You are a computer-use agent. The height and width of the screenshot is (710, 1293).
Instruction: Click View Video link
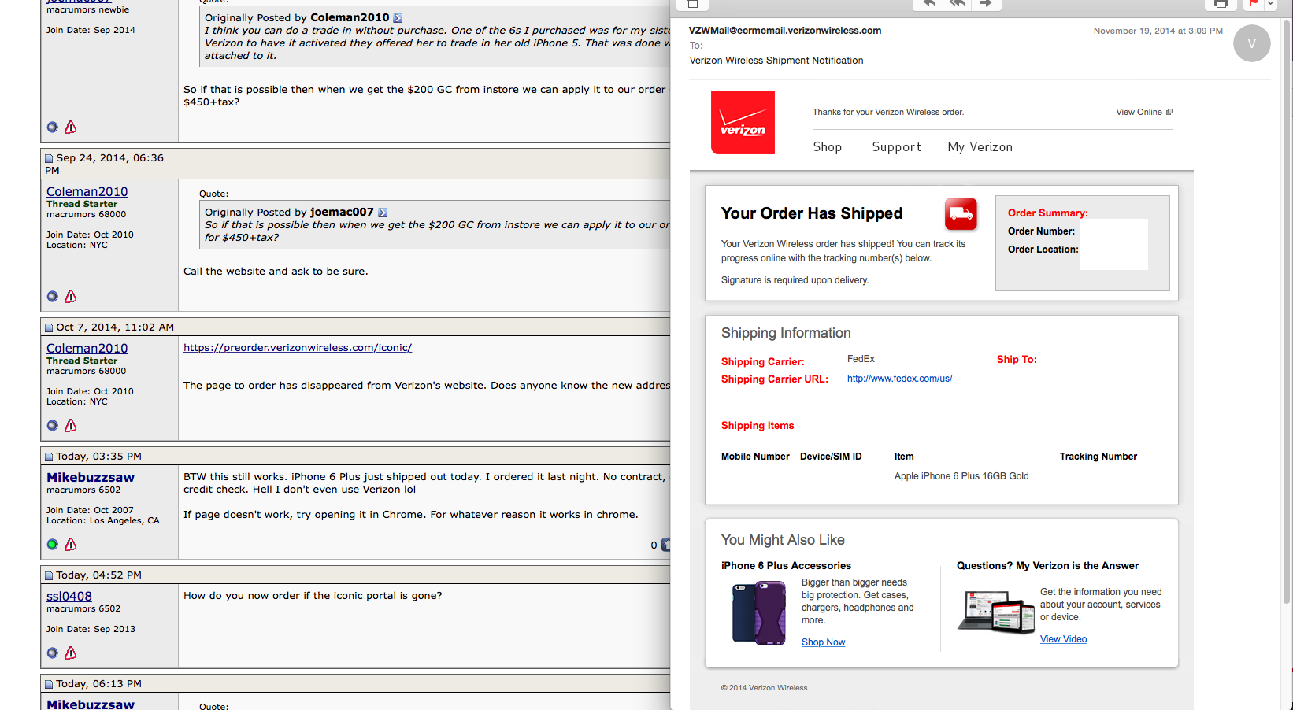tap(1063, 639)
